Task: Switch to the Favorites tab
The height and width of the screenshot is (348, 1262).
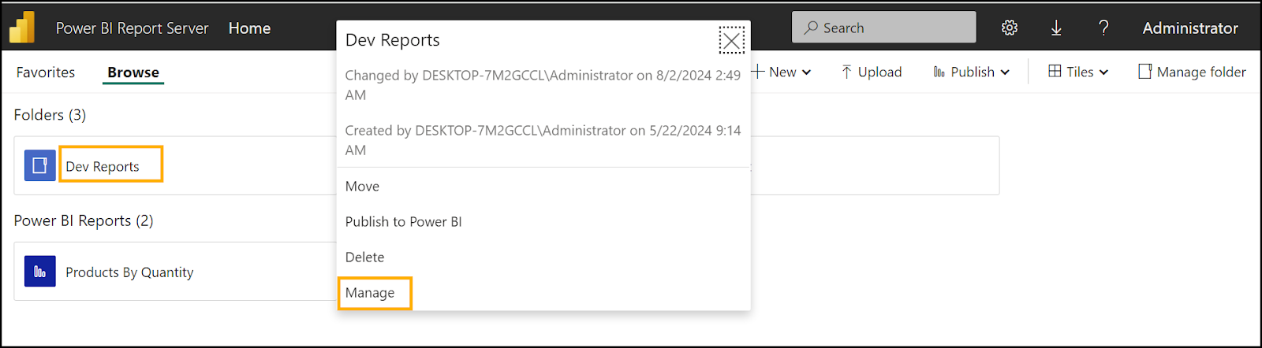Action: coord(46,72)
